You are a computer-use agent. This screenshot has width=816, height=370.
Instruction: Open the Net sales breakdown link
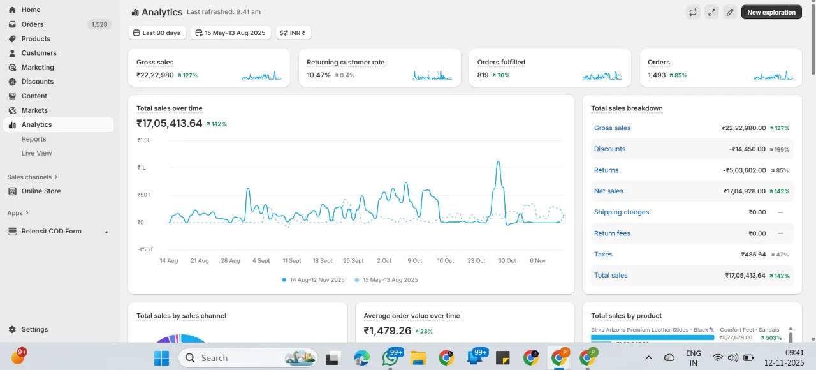pyautogui.click(x=608, y=191)
